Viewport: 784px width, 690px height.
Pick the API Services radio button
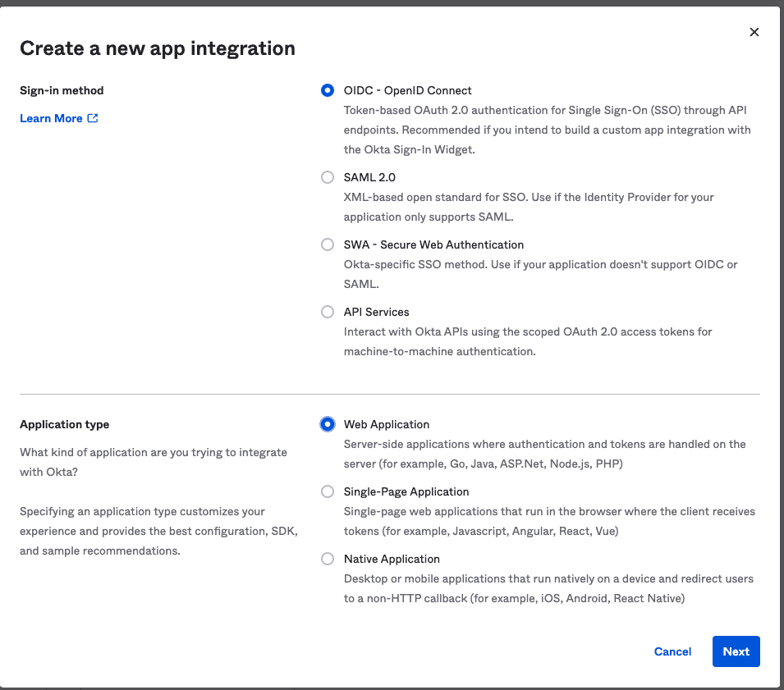(x=328, y=312)
